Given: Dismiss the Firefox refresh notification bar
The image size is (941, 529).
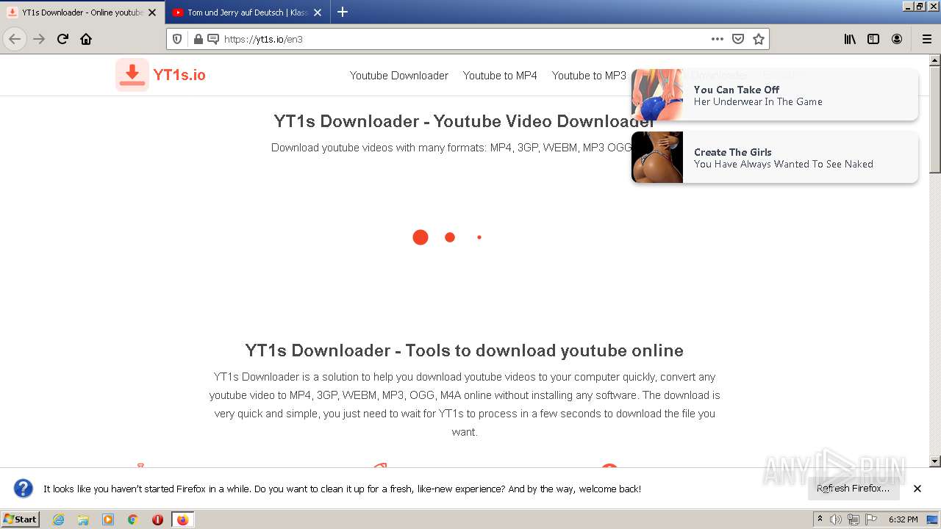Looking at the screenshot, I should 917,489.
